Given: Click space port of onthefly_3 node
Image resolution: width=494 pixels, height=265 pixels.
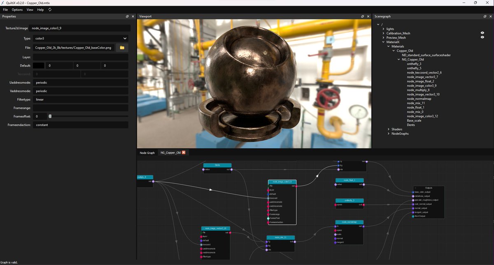Looking at the screenshot, I should coord(336,205).
